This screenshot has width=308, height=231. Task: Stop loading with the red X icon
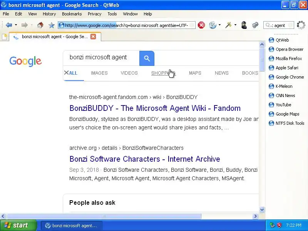(201, 25)
